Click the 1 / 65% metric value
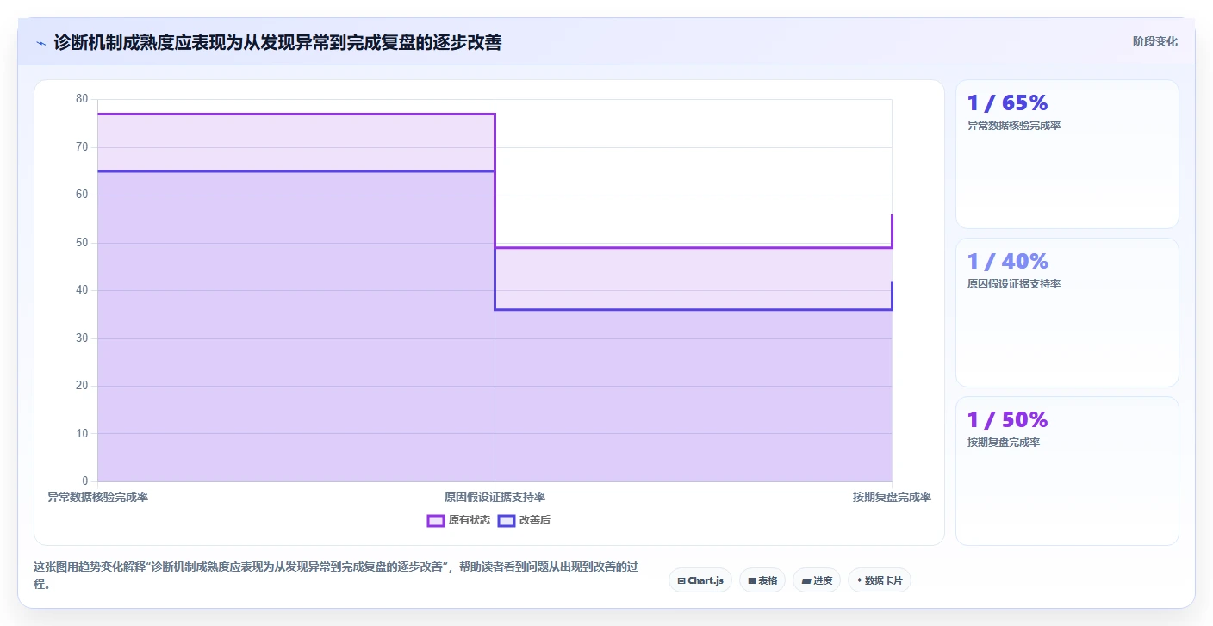This screenshot has height=626, width=1213. pyautogui.click(x=1007, y=102)
